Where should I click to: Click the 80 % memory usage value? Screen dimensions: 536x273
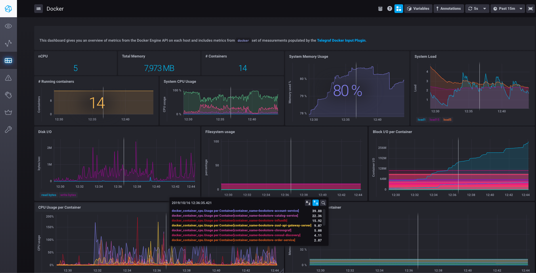[348, 91]
